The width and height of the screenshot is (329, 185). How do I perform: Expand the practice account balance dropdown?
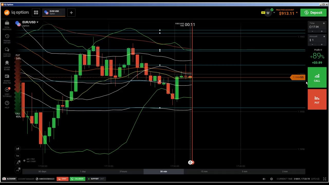coord(297,13)
